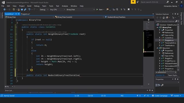184x103 pixels.
Task: Click the search icon in Solution Explorer
Action: click(x=176, y=21)
